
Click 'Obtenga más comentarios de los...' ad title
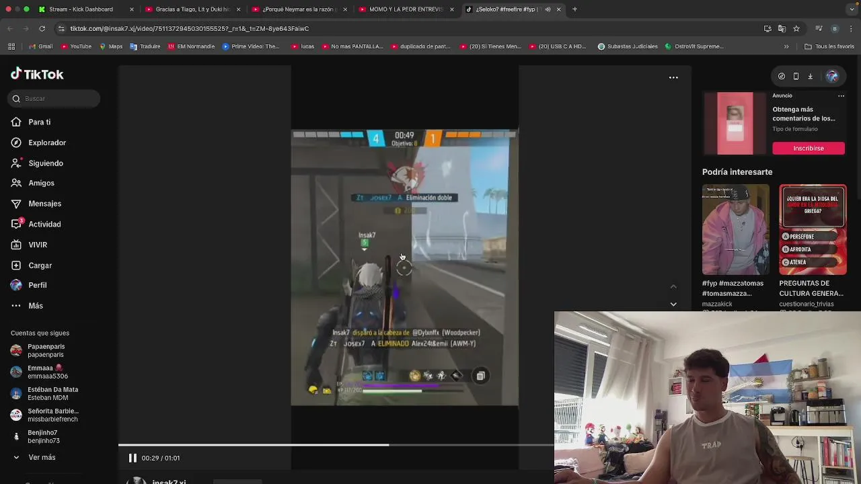(x=804, y=114)
